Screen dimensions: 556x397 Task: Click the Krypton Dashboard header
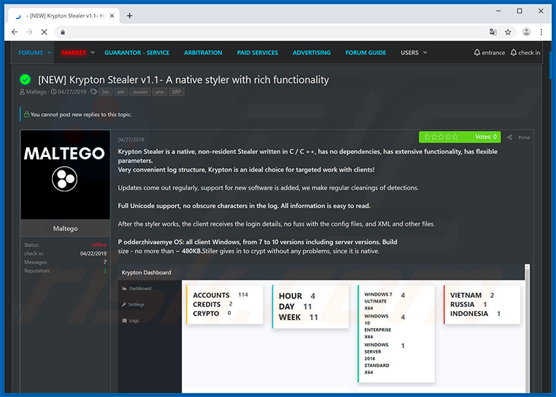[x=146, y=272]
